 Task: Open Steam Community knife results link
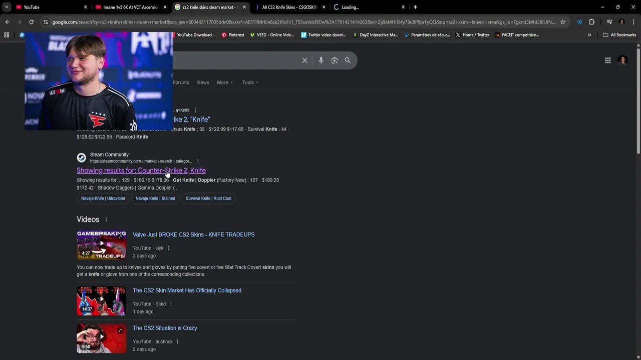coord(141,170)
